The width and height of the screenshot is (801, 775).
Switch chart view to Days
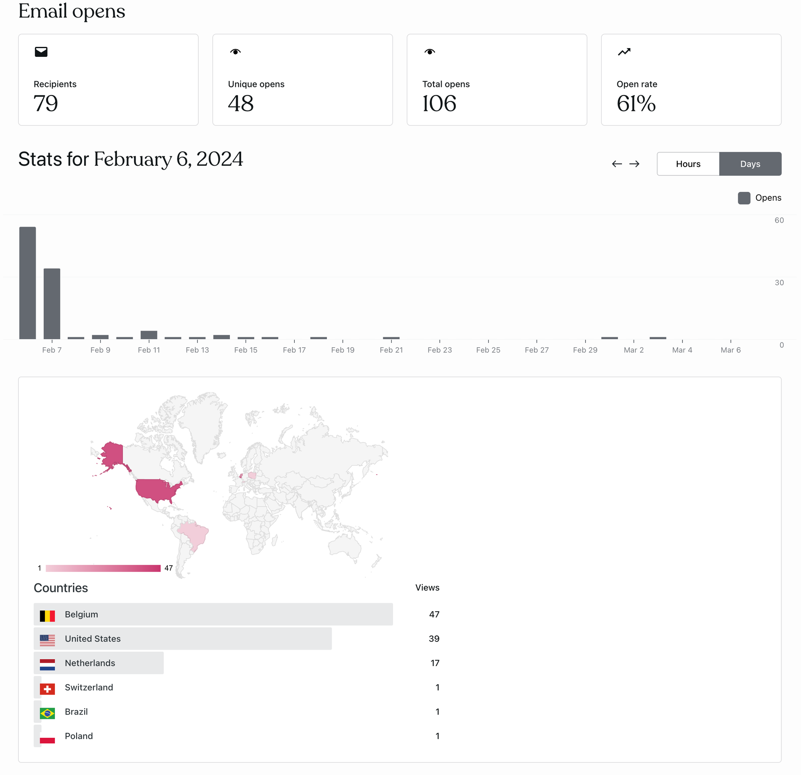click(x=750, y=164)
